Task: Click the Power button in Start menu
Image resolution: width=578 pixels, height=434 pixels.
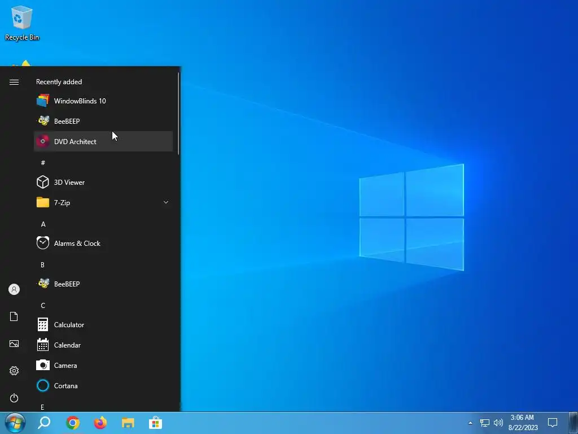Action: click(x=14, y=398)
